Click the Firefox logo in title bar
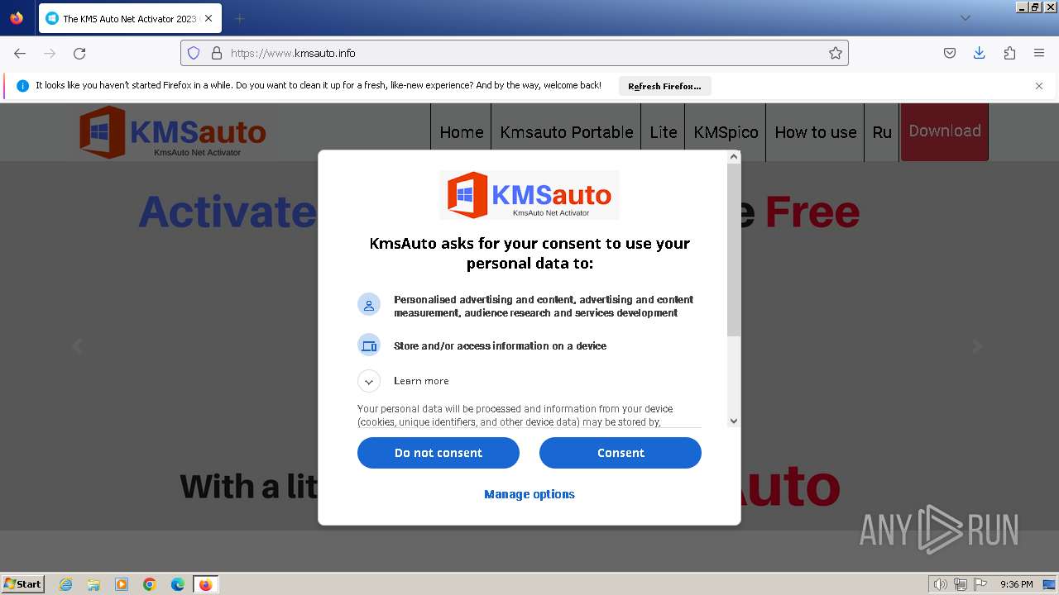Viewport: 1059px width, 595px height. click(x=17, y=17)
